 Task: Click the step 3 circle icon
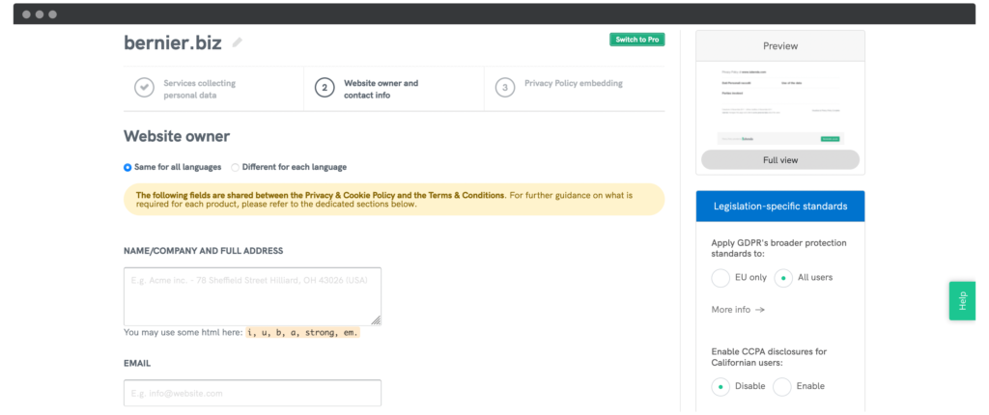click(504, 88)
